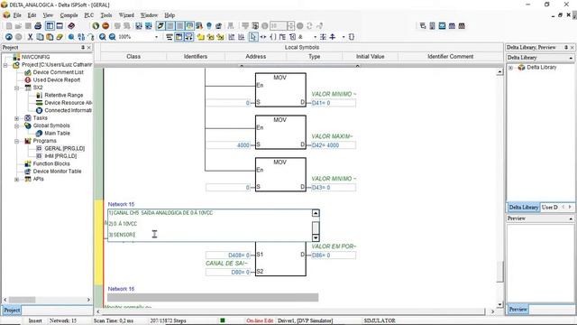Click the Device Comment List icon in tree
This screenshot has width=577, height=325.
point(28,72)
